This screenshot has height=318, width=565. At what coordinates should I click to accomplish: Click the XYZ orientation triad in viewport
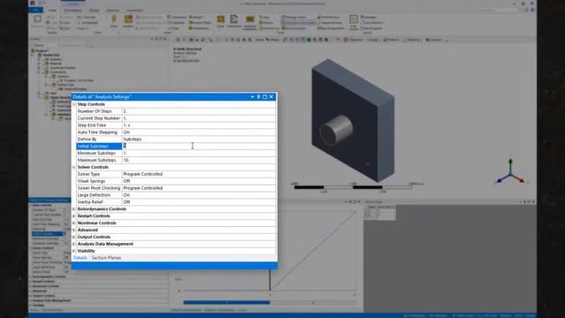click(510, 171)
